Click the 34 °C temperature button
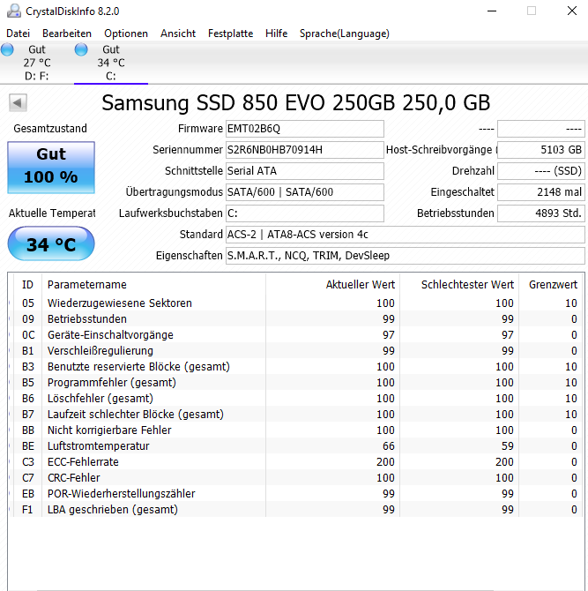 coord(51,243)
